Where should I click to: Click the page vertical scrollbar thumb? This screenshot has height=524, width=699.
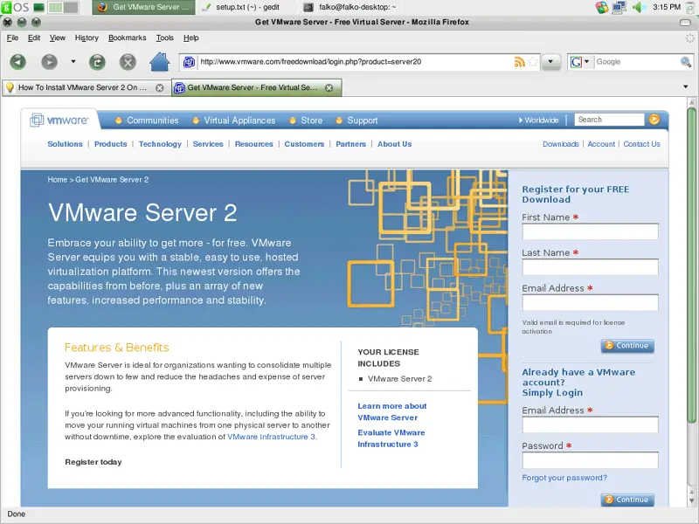pos(691,265)
